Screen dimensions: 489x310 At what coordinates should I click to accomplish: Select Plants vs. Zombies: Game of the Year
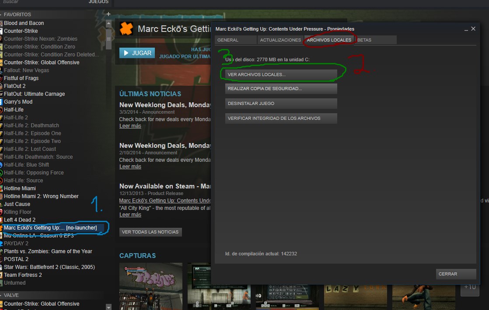click(48, 251)
